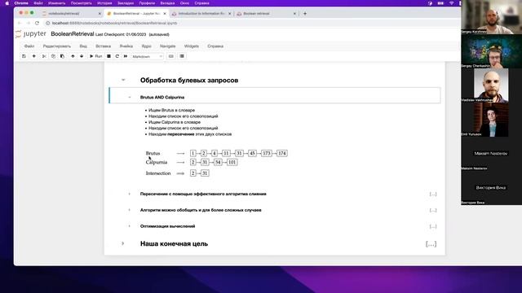The image size is (522, 293).
Task: Collapse the Brutus AND Calpurina heading
Action: tap(130, 98)
